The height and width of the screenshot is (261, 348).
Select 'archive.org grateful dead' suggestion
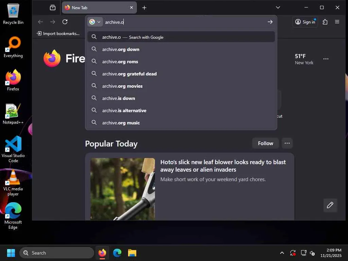tap(181, 74)
